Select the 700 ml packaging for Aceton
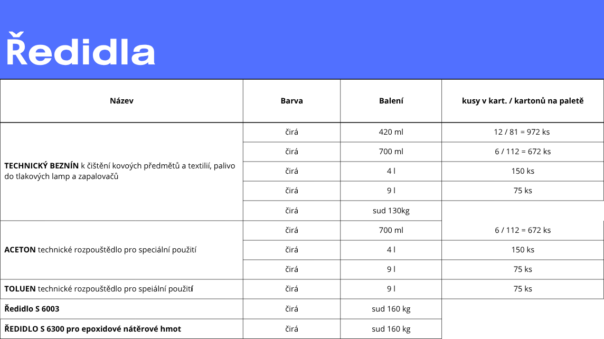This screenshot has width=604, height=339. point(391,230)
